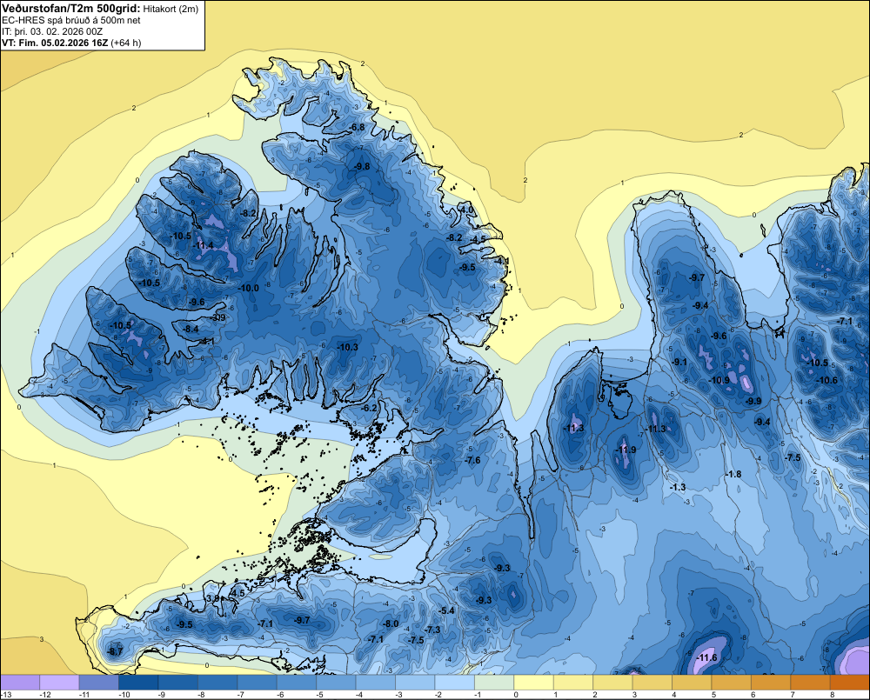Click the -6.8 temperature value
Image resolution: width=870 pixels, height=700 pixels.
[x=358, y=127]
